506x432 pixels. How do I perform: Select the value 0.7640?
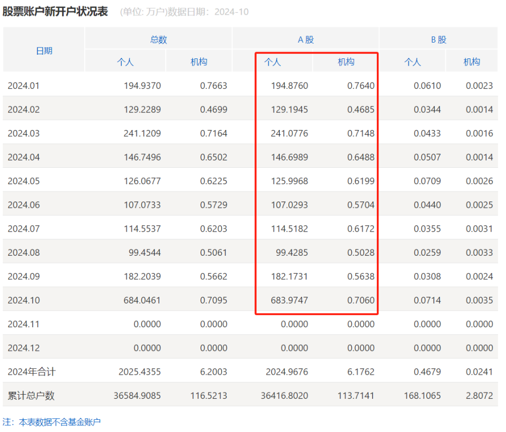(361, 86)
